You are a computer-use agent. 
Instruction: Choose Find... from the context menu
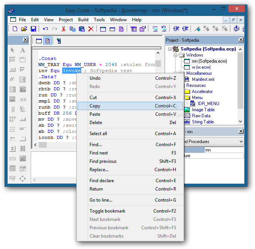(x=130, y=144)
